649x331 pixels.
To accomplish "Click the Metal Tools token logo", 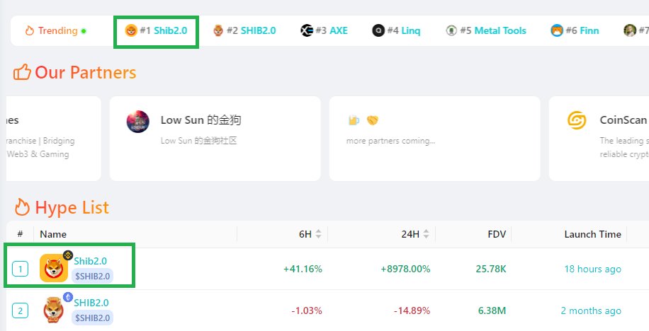I will click(x=451, y=30).
